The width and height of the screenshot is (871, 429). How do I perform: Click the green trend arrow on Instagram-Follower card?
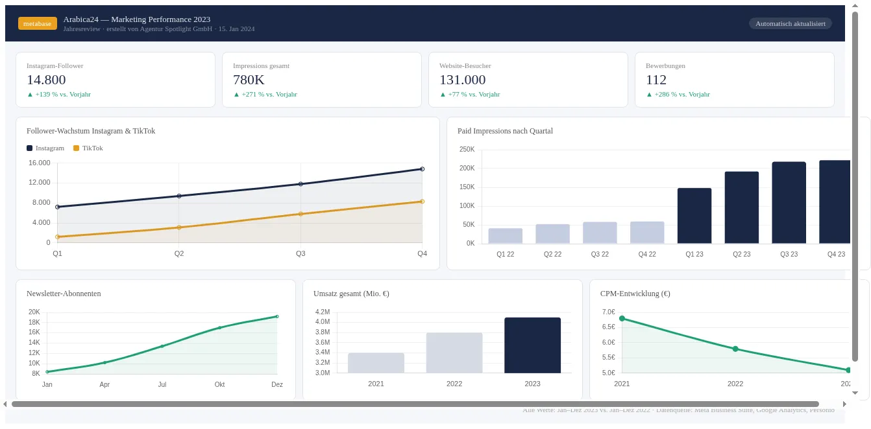[x=29, y=94]
